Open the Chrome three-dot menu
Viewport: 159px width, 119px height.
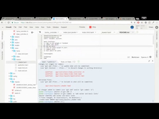pyautogui.click(x=157, y=22)
